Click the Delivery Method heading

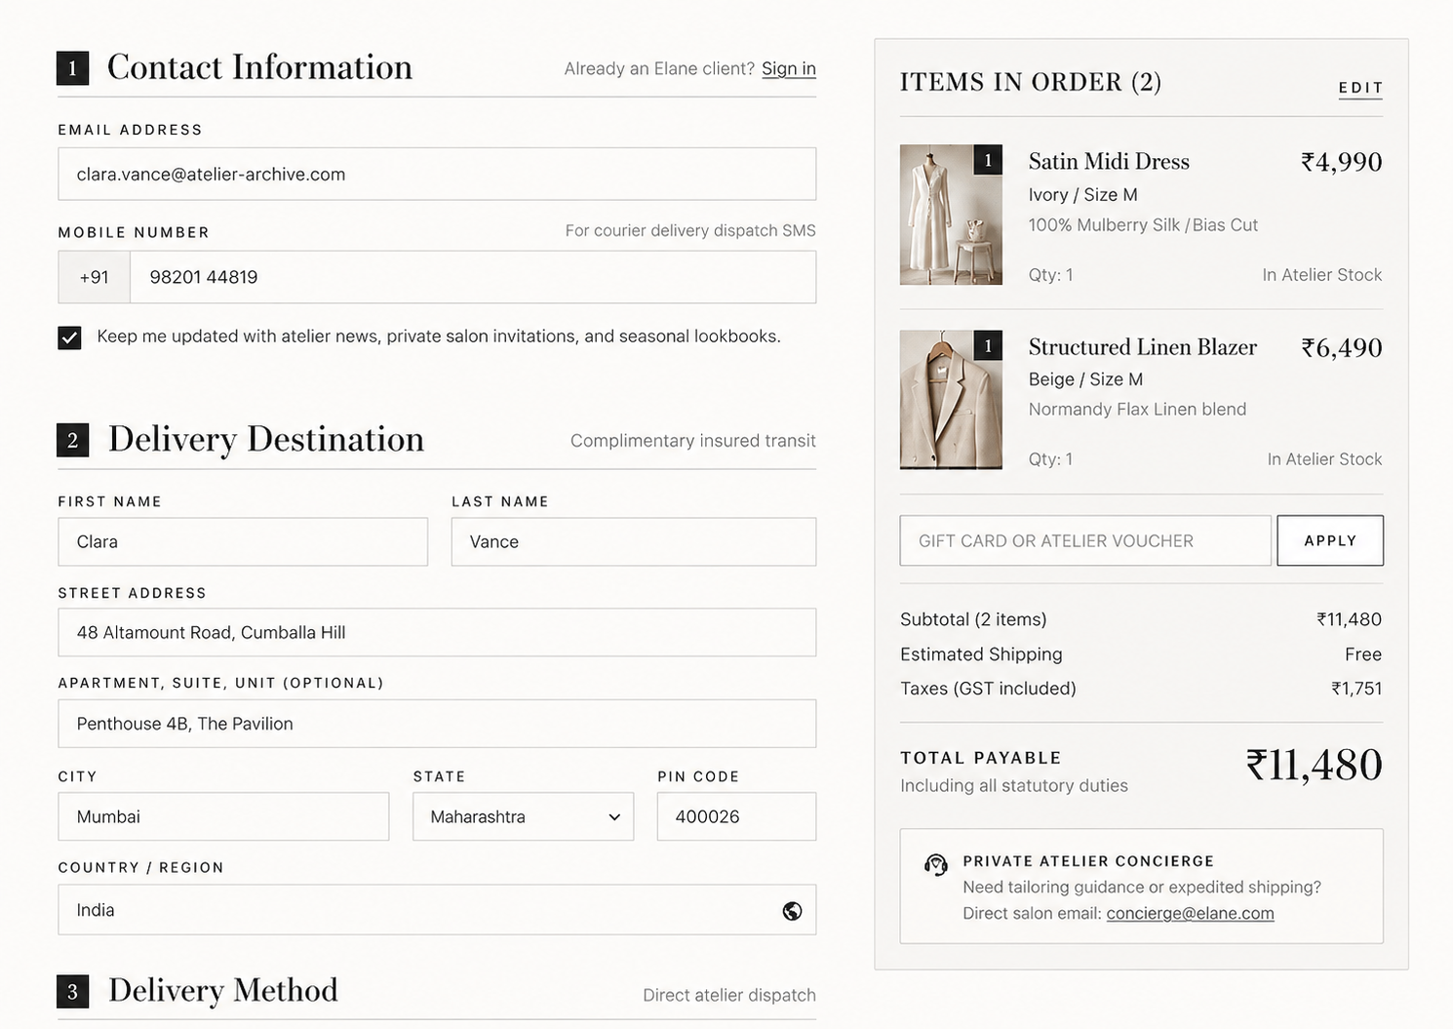[x=223, y=991]
